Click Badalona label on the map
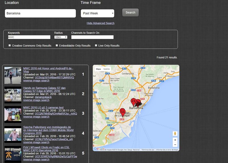Viewport: 228px width, 163px height. tap(154, 88)
